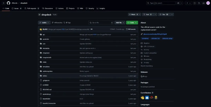
Task: Star the shopdeck repository
Action: click(163, 14)
